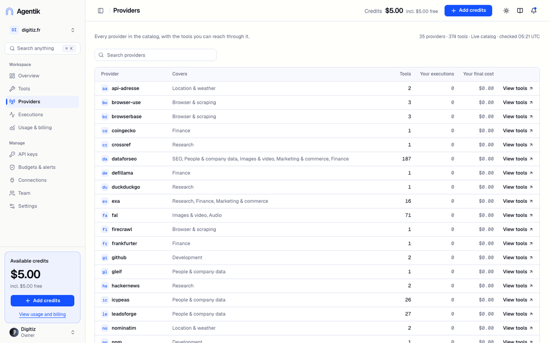Click the Tools wrench icon
The image size is (549, 343).
click(12, 89)
